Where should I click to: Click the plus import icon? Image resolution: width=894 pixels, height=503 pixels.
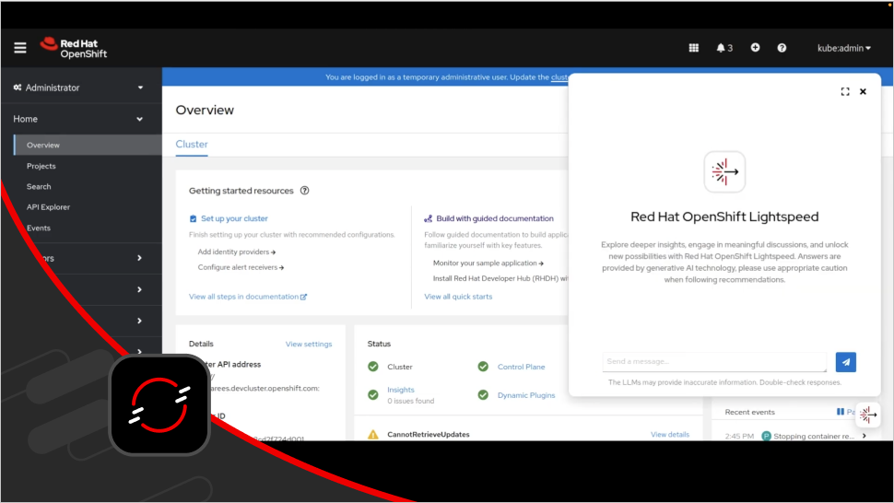(x=755, y=48)
